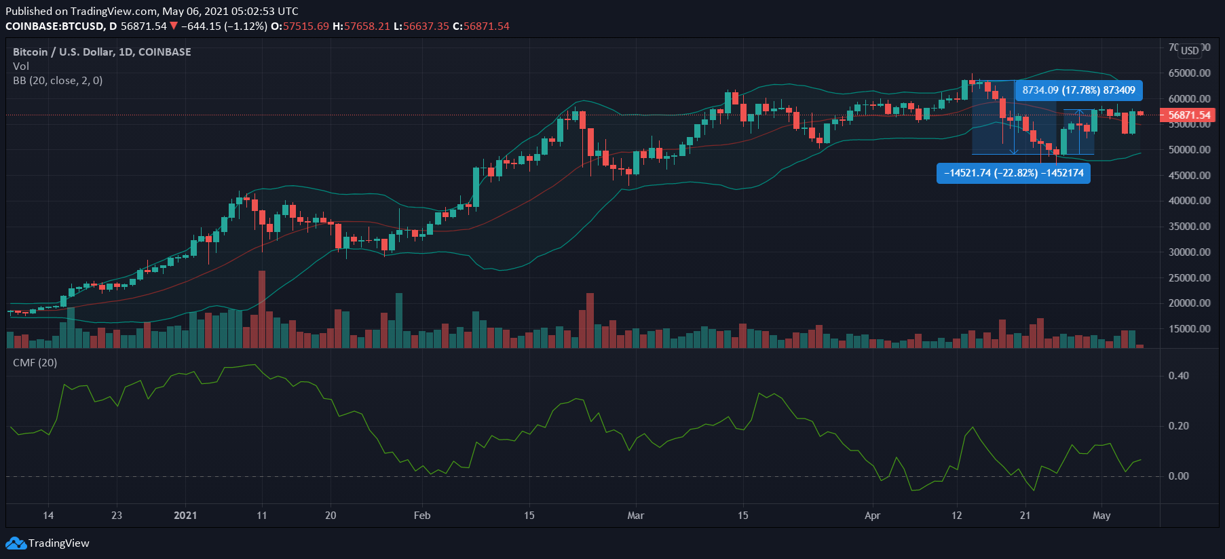Image resolution: width=1225 pixels, height=559 pixels.
Task: Click the −644.15 (−1.12%) change value
Action: coord(225,26)
